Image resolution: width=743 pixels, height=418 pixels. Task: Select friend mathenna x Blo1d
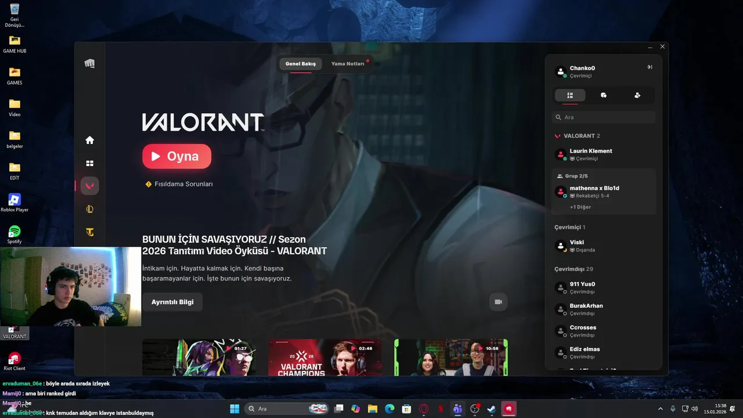(x=604, y=192)
